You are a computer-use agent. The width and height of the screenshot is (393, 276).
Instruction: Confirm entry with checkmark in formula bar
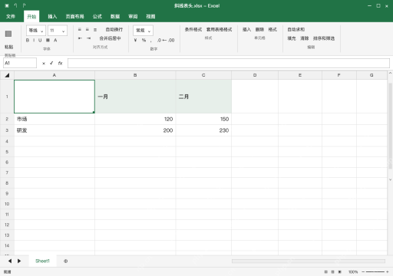51,63
